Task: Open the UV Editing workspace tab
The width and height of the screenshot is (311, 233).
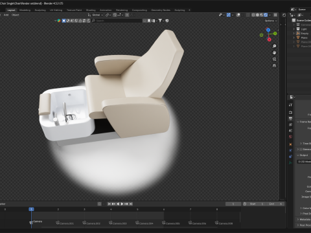Action: point(56,10)
